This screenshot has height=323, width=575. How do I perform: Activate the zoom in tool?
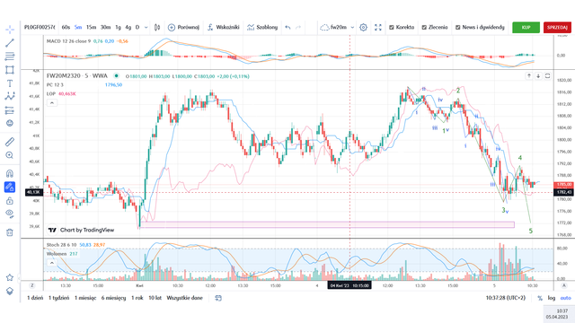(10, 155)
